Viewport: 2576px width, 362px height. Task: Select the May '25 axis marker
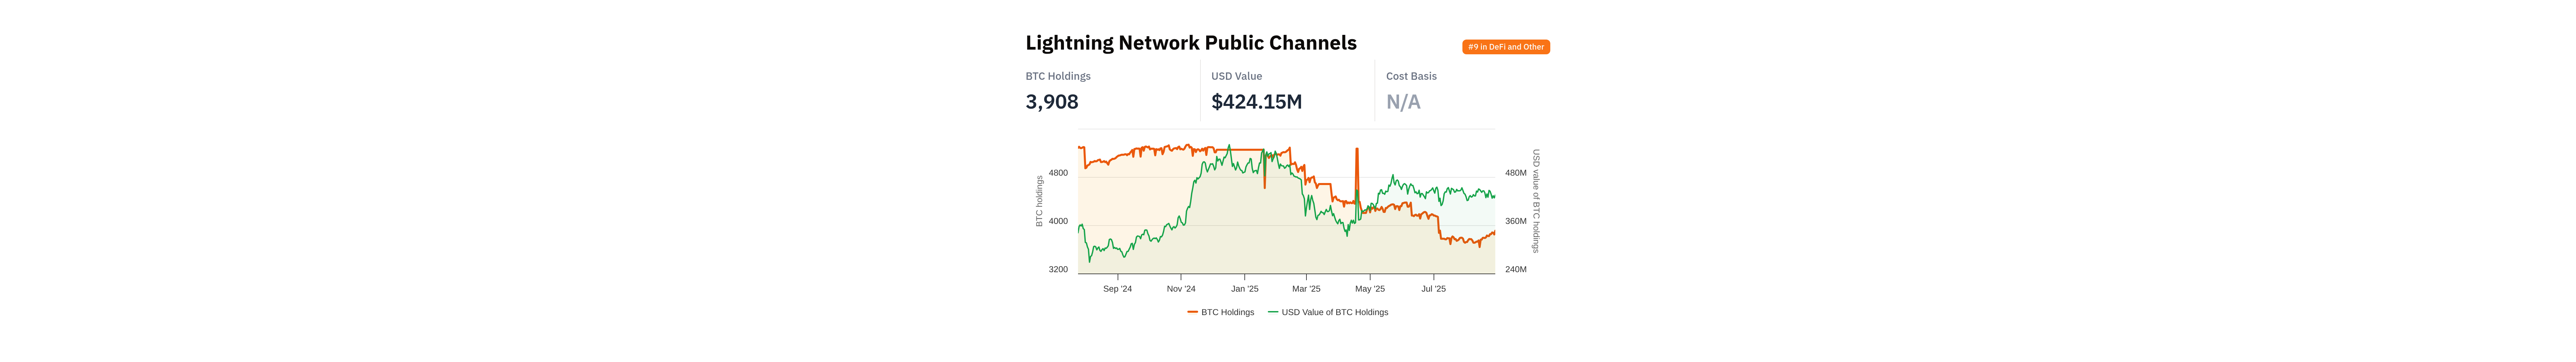pyautogui.click(x=1370, y=289)
